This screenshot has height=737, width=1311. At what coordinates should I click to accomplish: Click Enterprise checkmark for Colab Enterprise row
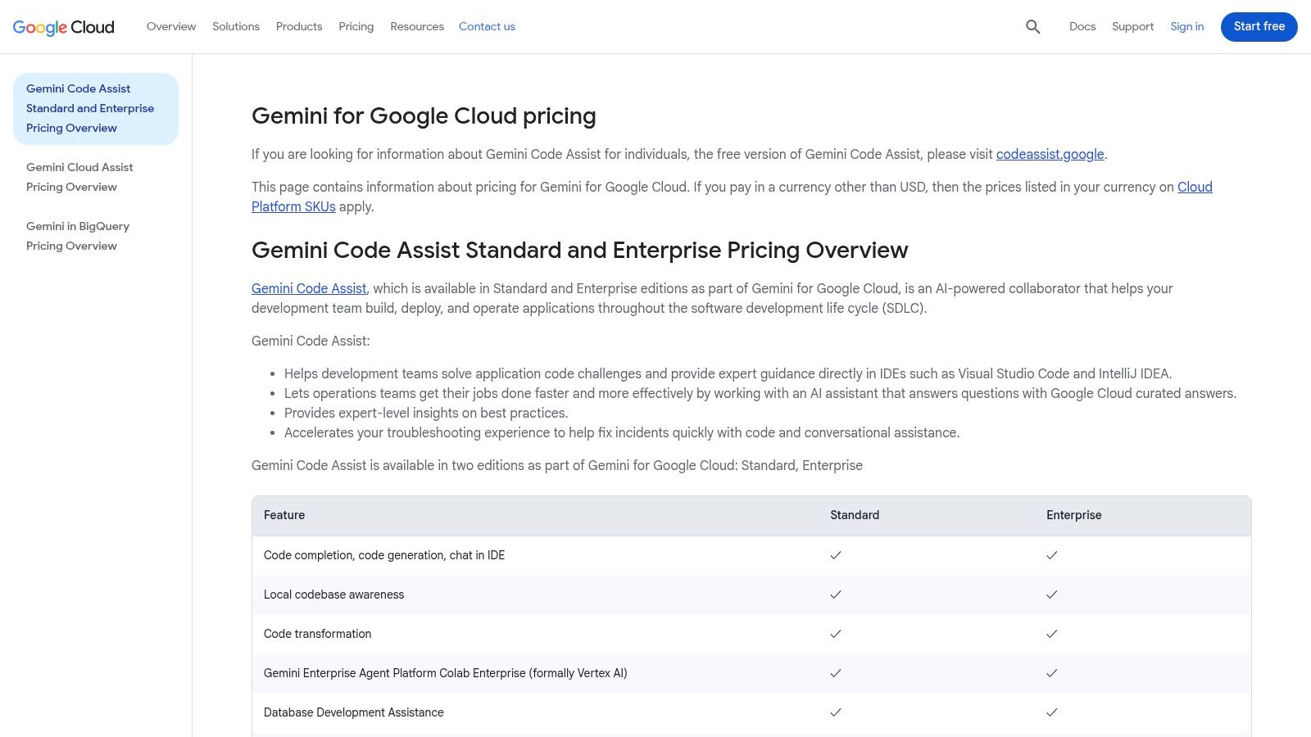1052,673
